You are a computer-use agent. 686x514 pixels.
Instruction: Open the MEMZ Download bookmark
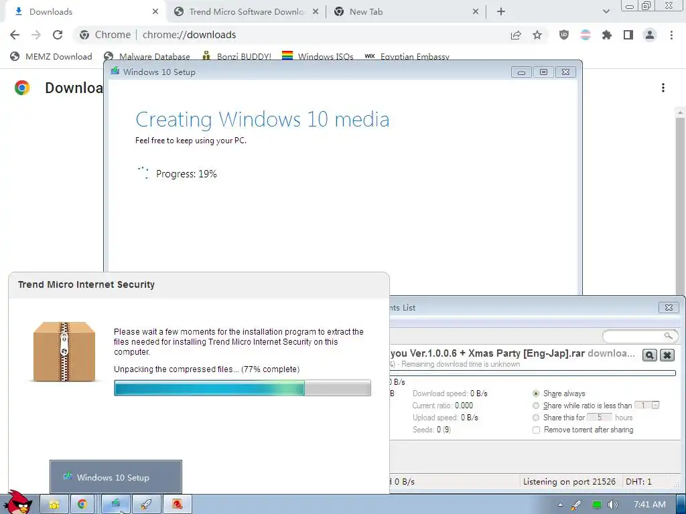pos(51,56)
